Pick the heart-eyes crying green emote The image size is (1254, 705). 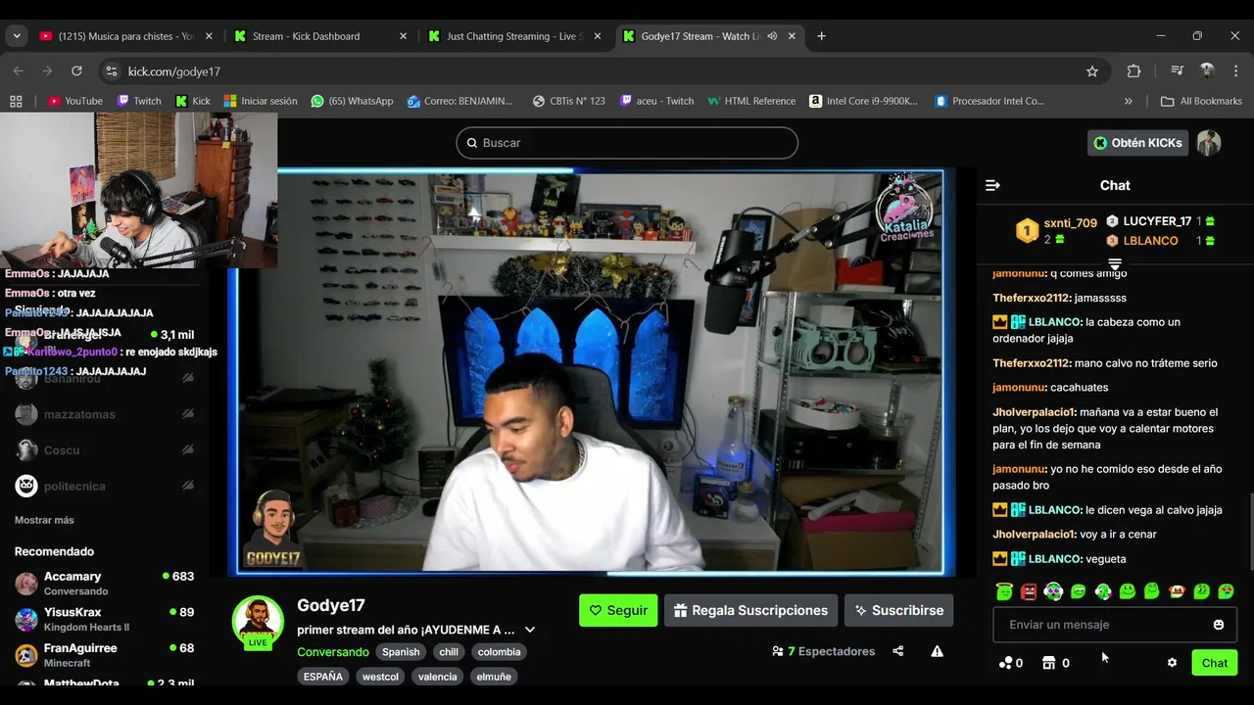click(1226, 591)
